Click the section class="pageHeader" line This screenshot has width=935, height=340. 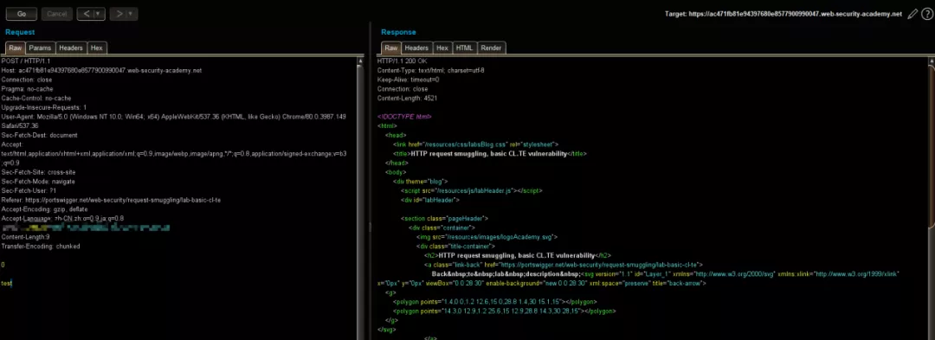(444, 219)
